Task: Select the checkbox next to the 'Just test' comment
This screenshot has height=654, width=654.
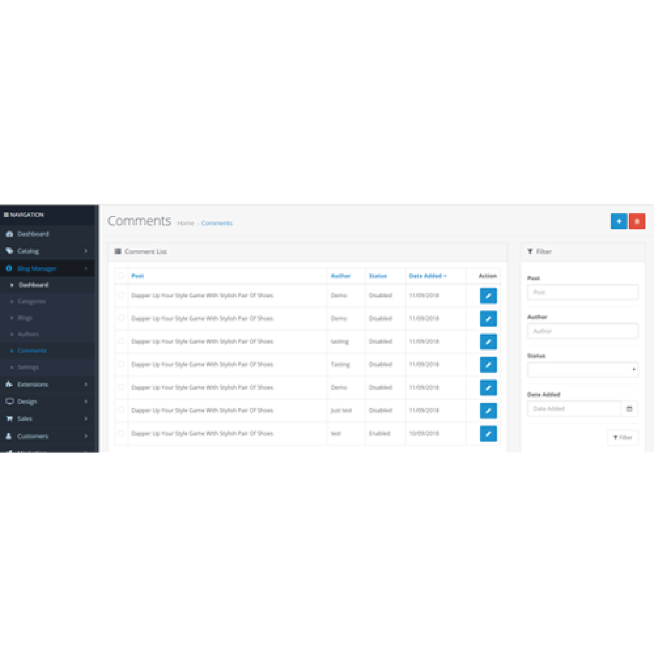Action: (120, 411)
